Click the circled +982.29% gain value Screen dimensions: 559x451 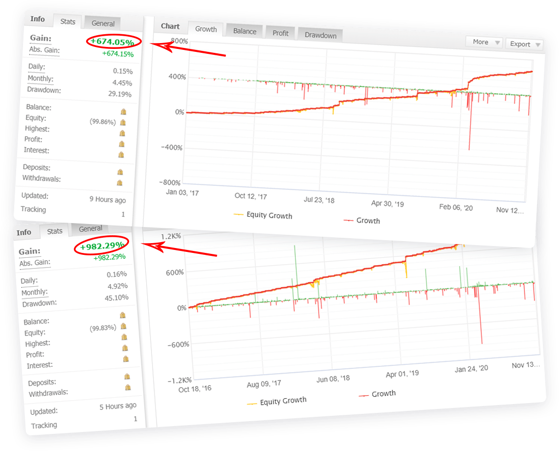(x=102, y=247)
